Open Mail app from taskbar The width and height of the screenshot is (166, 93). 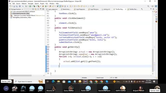coord(69,82)
